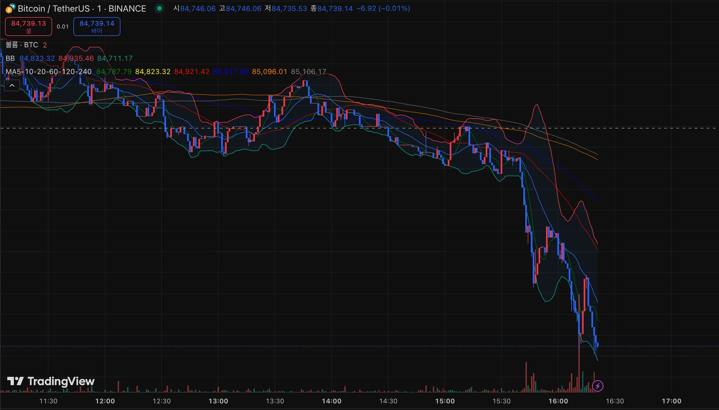Click the close price value 84,739.14

coord(335,8)
